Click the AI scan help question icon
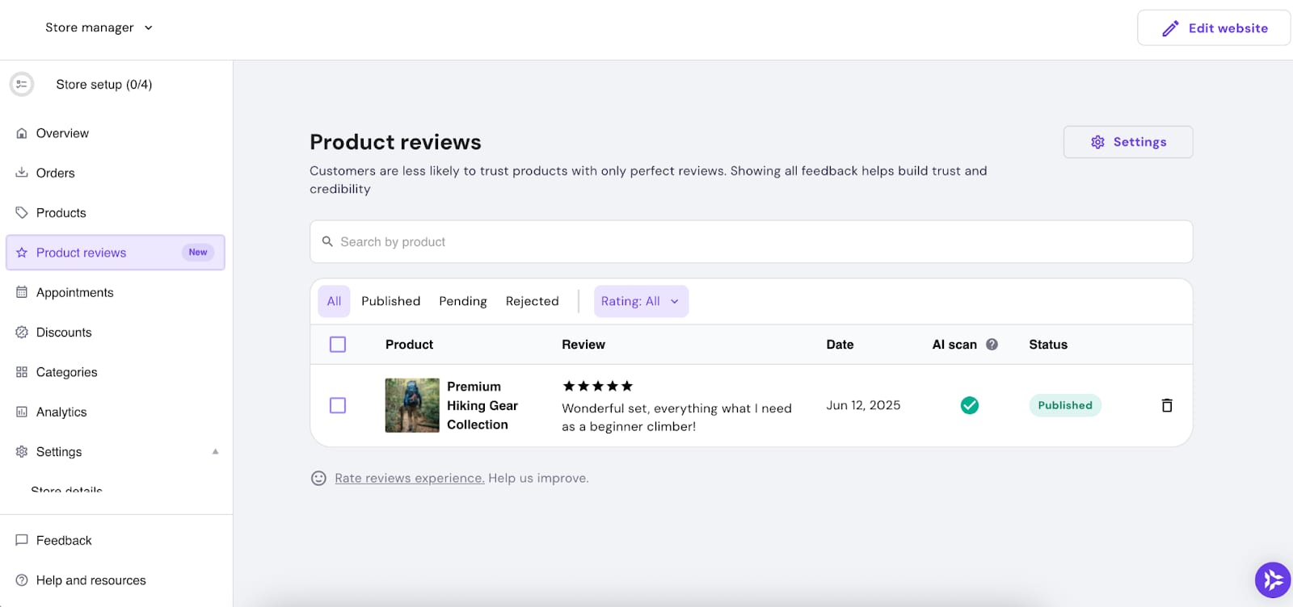The height and width of the screenshot is (607, 1293). click(x=992, y=345)
